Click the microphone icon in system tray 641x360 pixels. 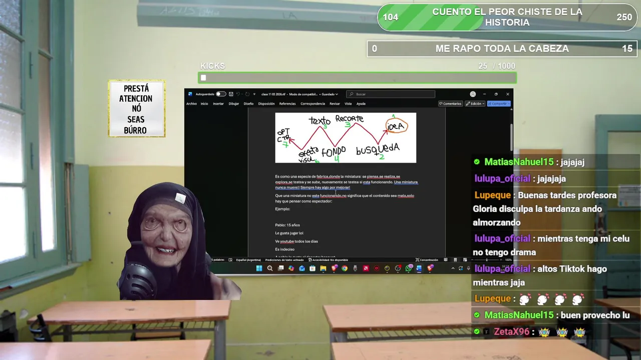469,268
